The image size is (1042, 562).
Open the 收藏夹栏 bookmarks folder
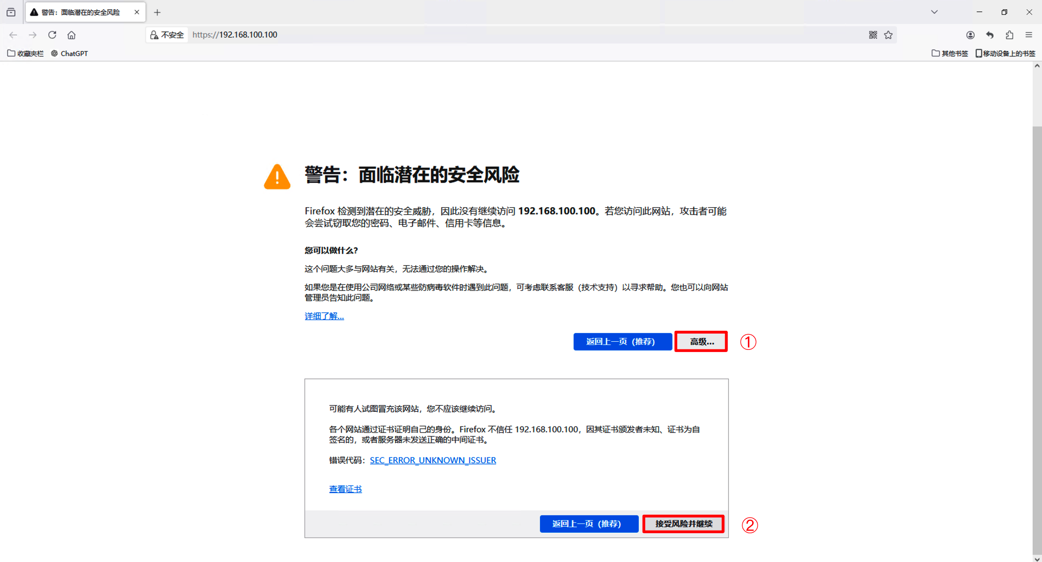pos(26,53)
